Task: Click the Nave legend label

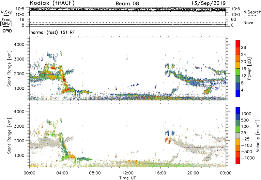Action: click(248, 22)
